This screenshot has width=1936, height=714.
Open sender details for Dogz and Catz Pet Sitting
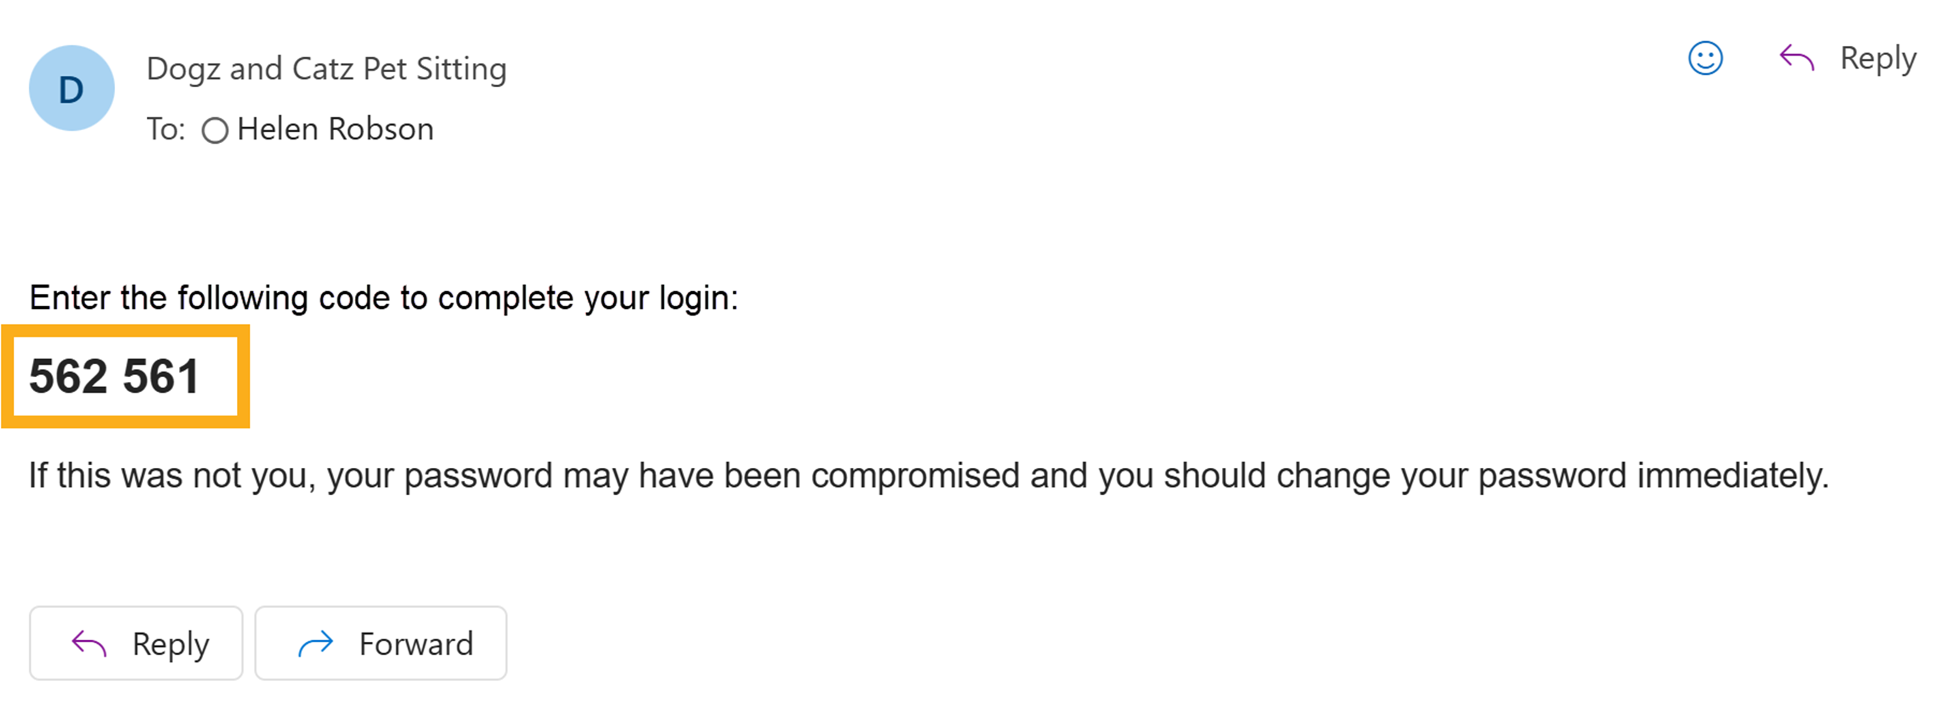327,68
